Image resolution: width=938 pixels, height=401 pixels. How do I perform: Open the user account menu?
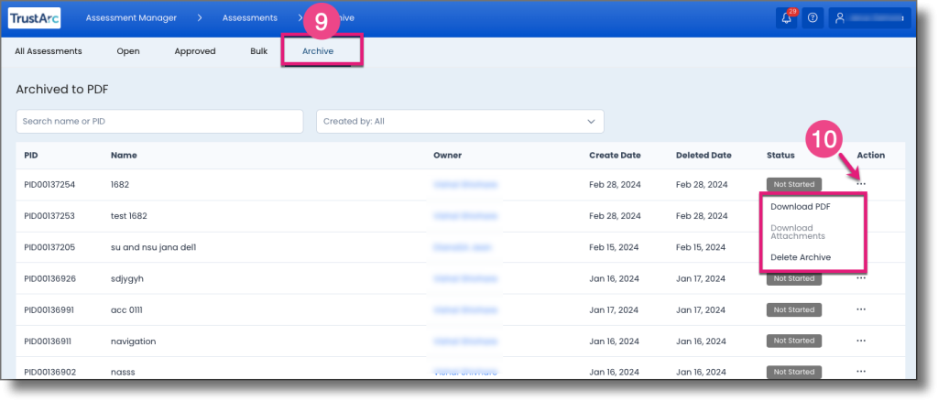[869, 18]
